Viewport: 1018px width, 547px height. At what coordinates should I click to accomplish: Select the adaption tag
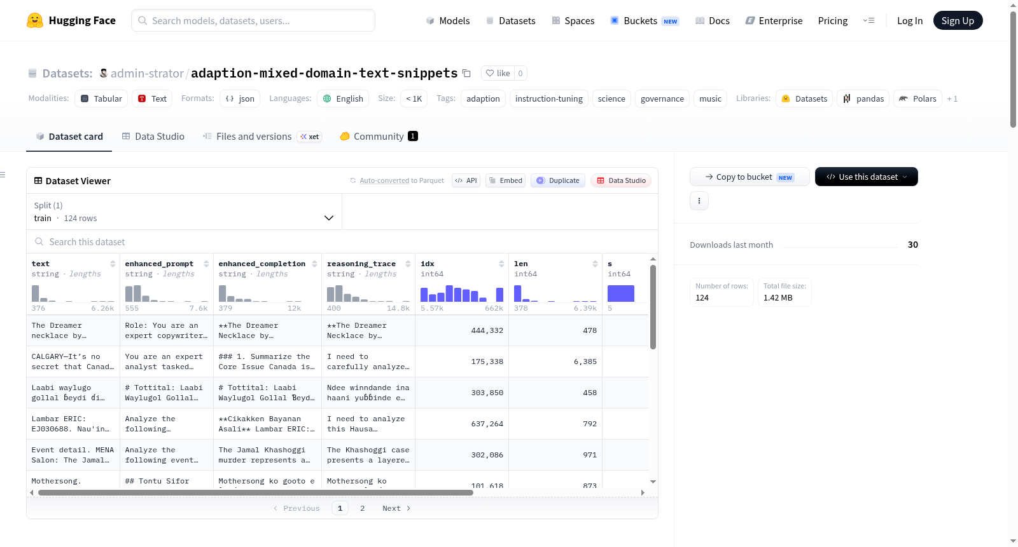(483, 98)
